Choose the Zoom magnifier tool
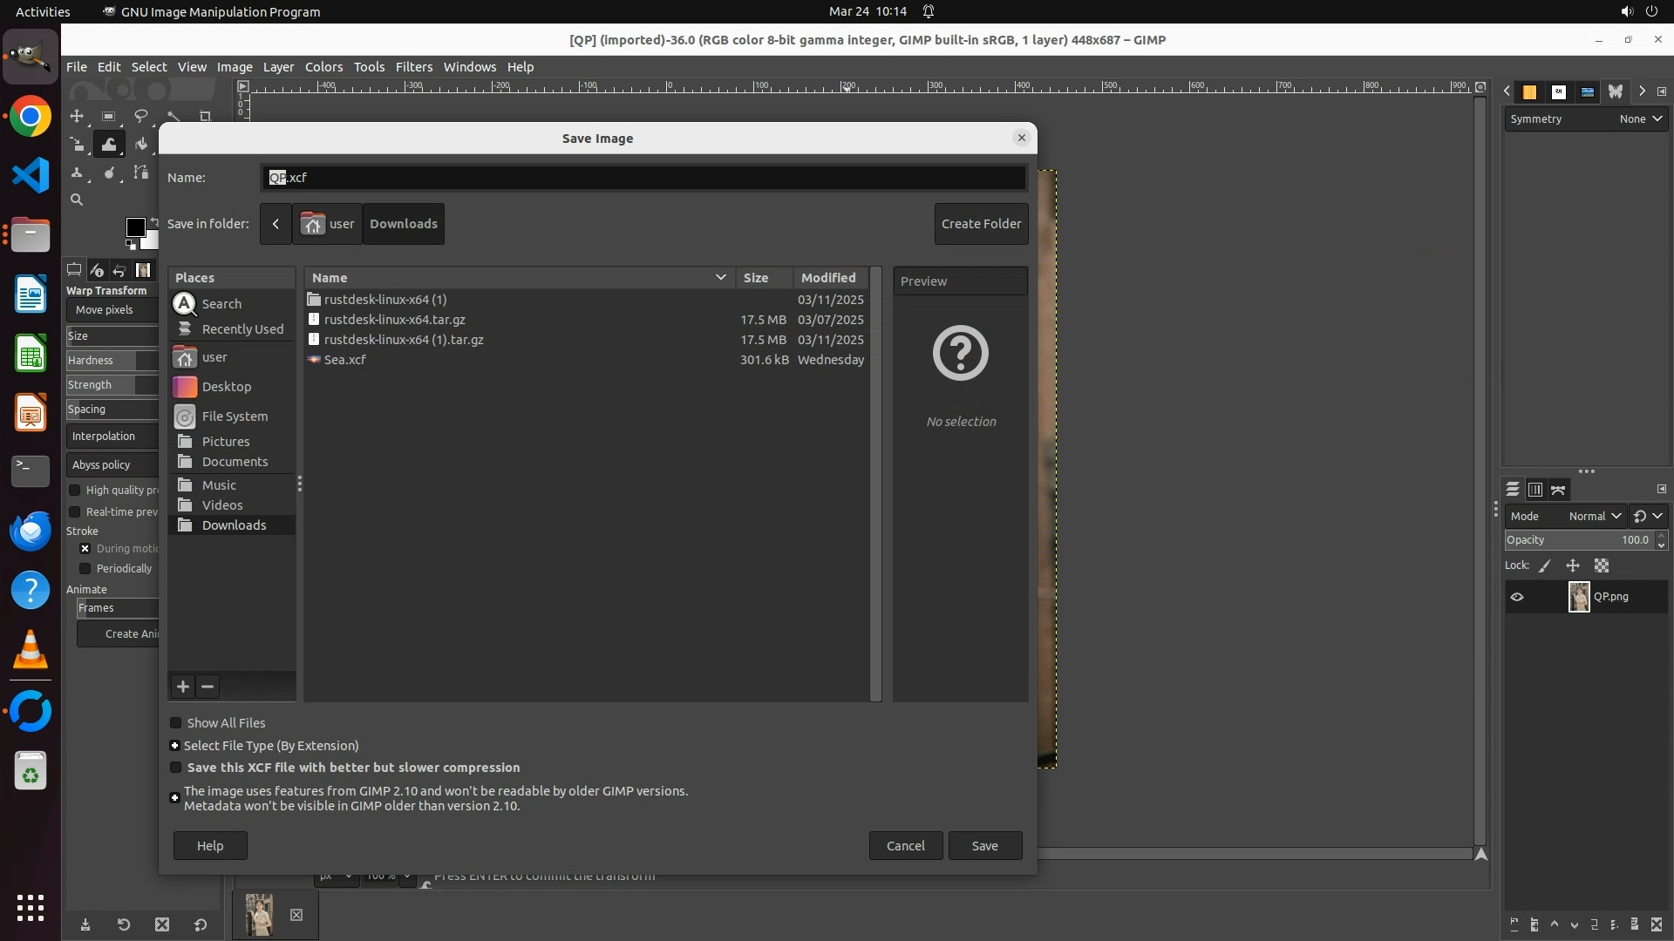This screenshot has width=1674, height=941. click(77, 200)
